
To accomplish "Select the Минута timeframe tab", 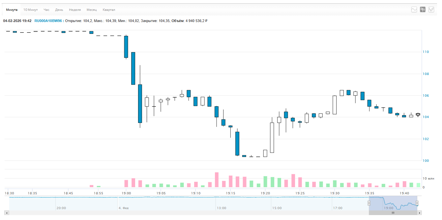I will pos(12,10).
